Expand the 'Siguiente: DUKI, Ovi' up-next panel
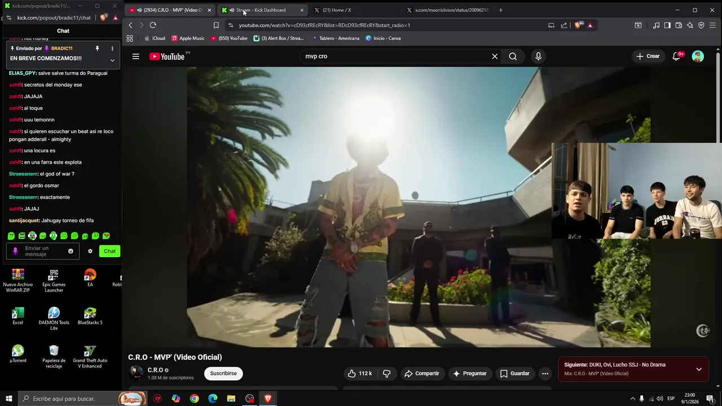 click(x=699, y=369)
